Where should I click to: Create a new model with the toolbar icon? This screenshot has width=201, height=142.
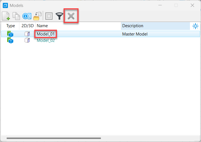(x=6, y=16)
